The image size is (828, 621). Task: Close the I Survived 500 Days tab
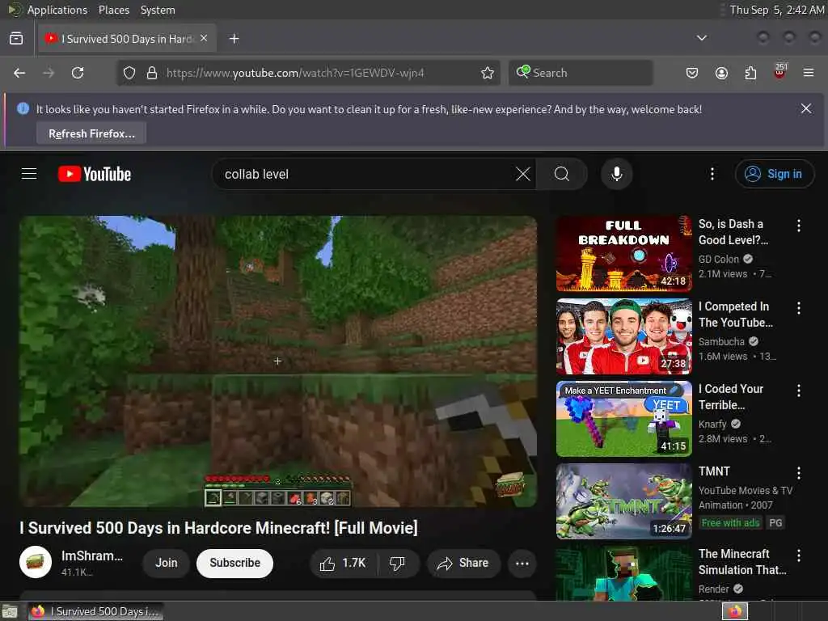204,39
